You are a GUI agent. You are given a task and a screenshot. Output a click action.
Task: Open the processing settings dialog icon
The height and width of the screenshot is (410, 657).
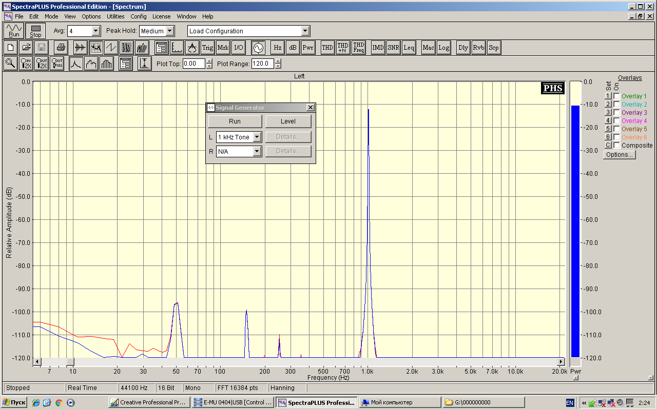click(162, 48)
